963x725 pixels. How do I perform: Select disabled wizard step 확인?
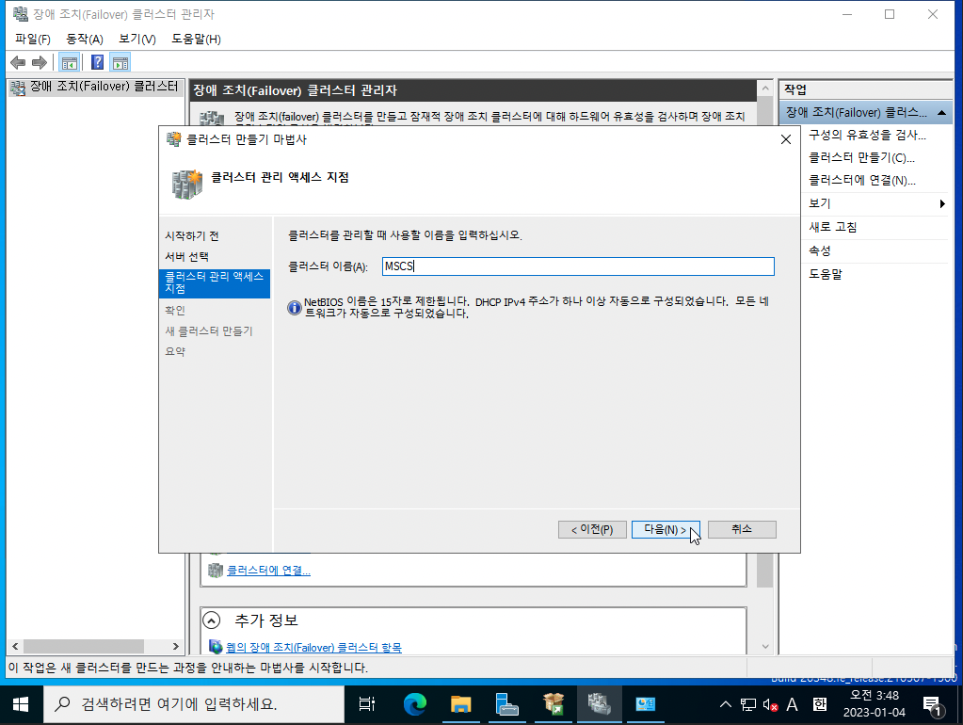point(175,311)
